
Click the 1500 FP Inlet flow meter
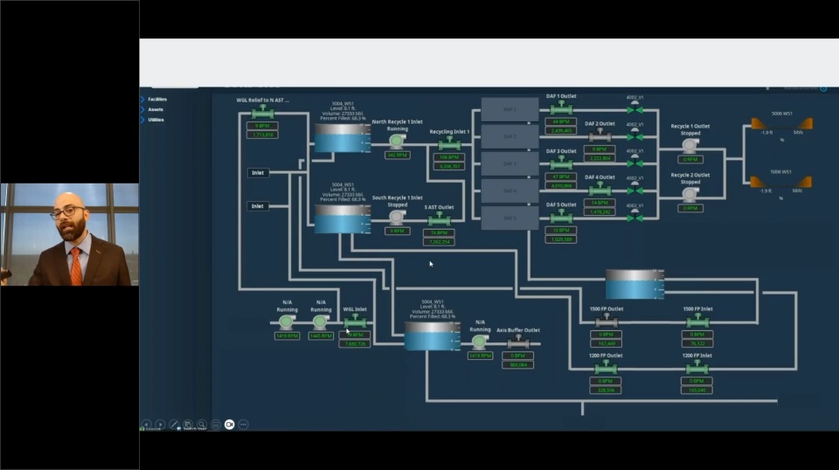coord(697,321)
